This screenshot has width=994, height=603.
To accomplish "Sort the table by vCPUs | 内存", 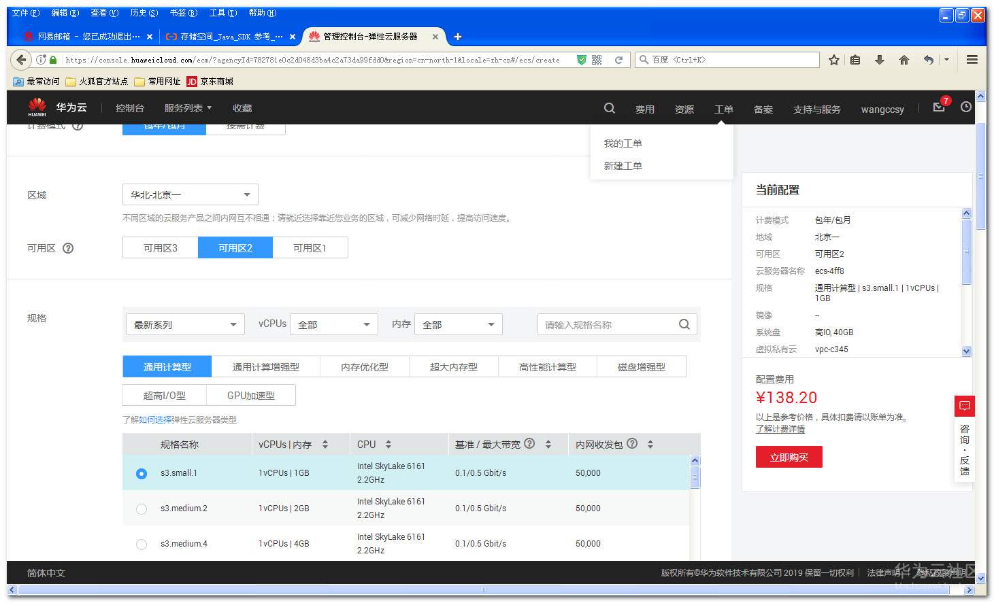I will 325,445.
